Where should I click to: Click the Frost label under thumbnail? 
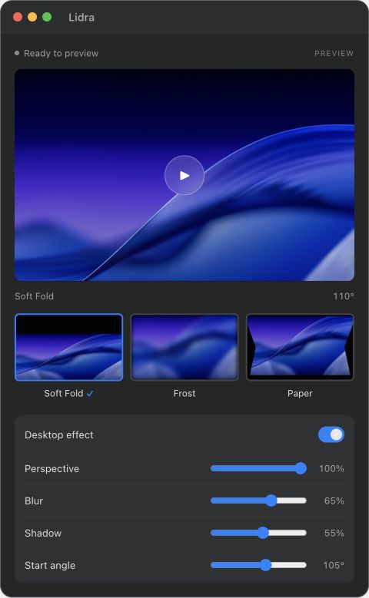184,393
